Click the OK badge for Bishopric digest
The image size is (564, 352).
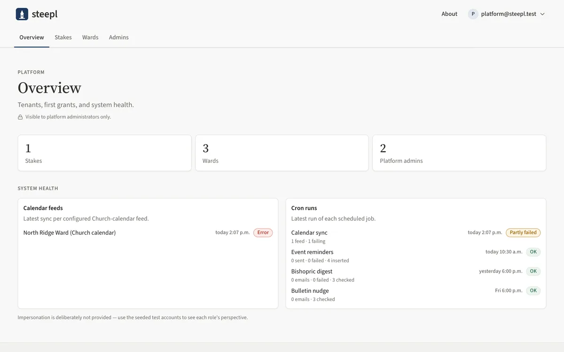(533, 271)
